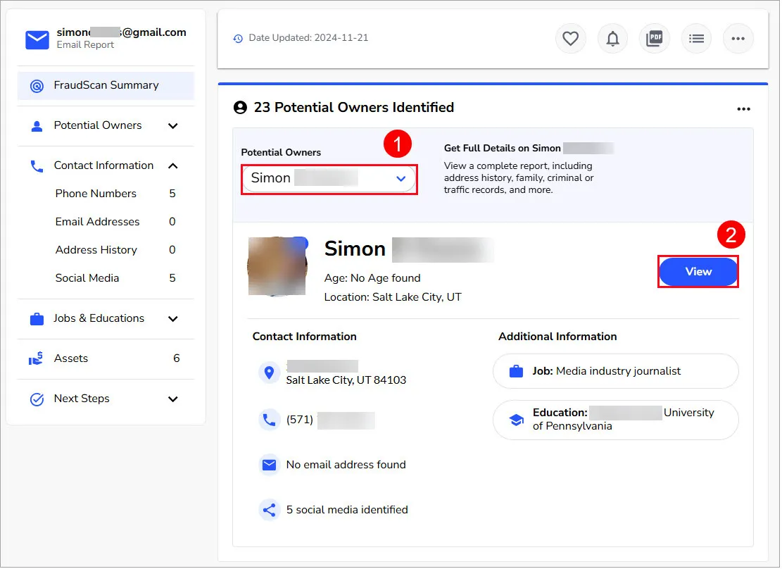The image size is (782, 569).
Task: Click the Assets sidebar icon
Action: pos(35,358)
